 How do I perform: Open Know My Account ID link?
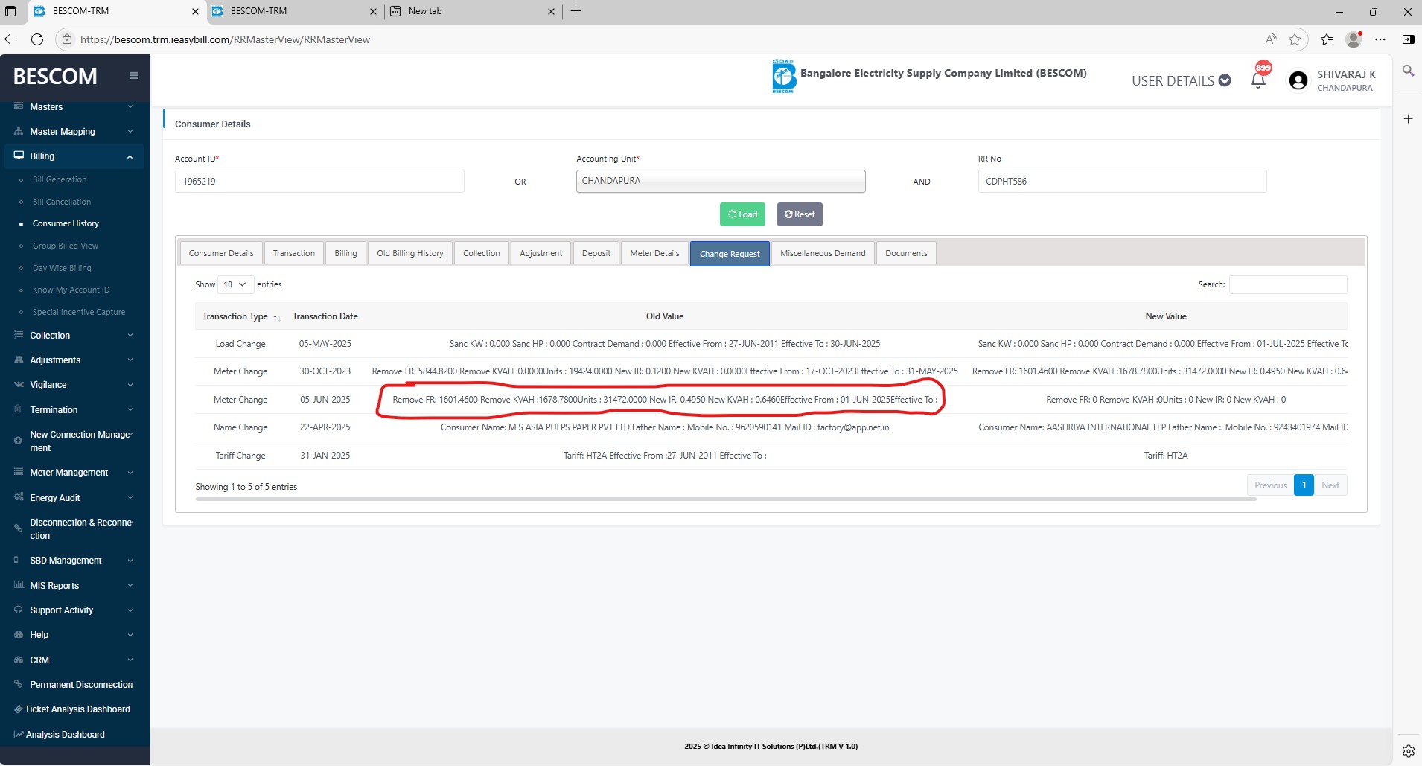[x=71, y=290]
